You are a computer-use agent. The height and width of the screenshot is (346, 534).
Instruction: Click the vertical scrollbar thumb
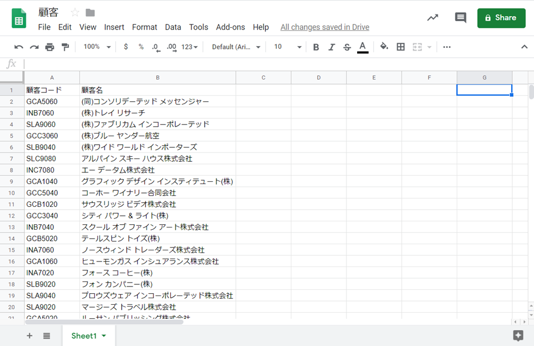pyautogui.click(x=531, y=92)
